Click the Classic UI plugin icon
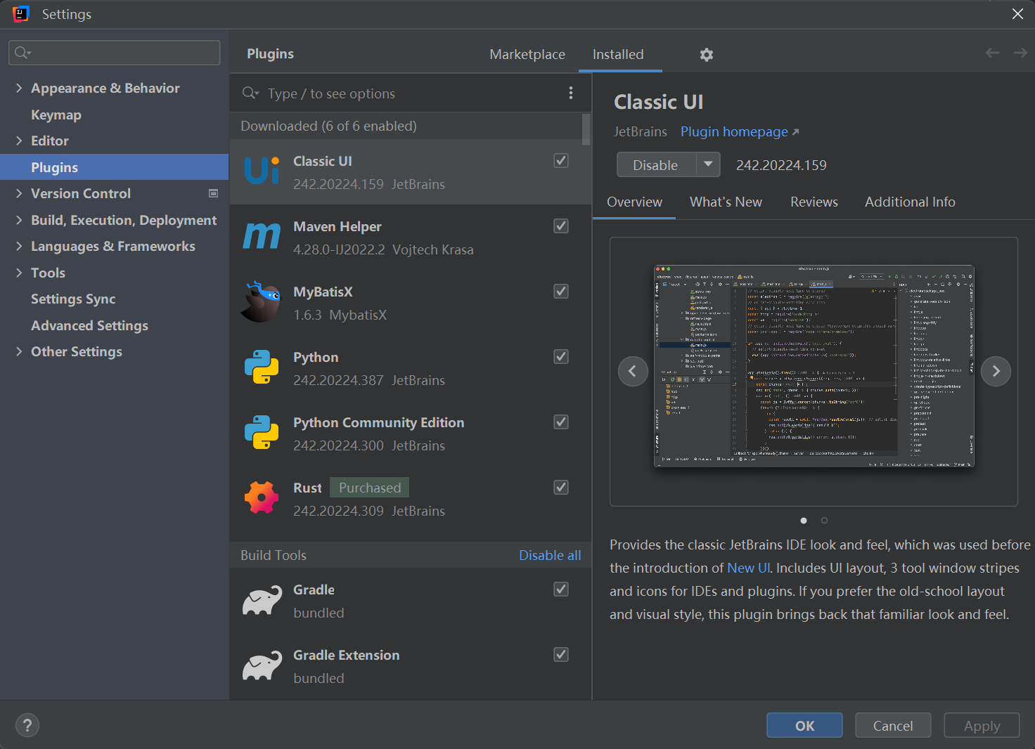Viewport: 1035px width, 749px height. [x=261, y=171]
